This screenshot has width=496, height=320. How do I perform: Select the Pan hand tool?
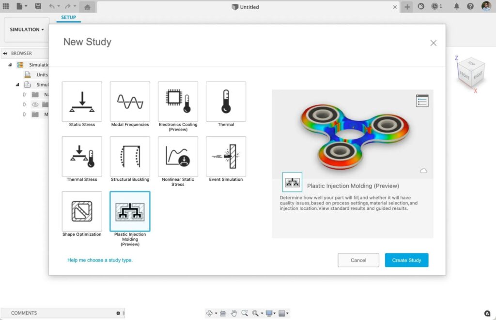(x=234, y=313)
